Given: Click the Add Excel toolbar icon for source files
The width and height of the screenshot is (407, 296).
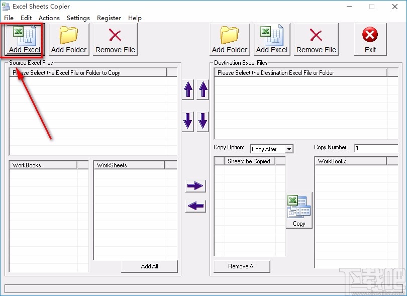Looking at the screenshot, I should pos(23,39).
